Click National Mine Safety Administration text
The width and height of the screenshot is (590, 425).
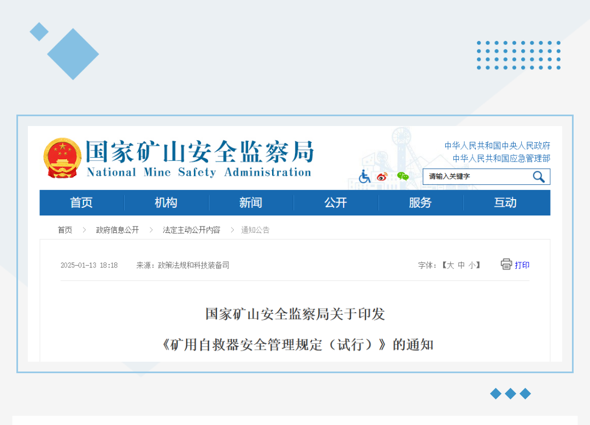199,172
